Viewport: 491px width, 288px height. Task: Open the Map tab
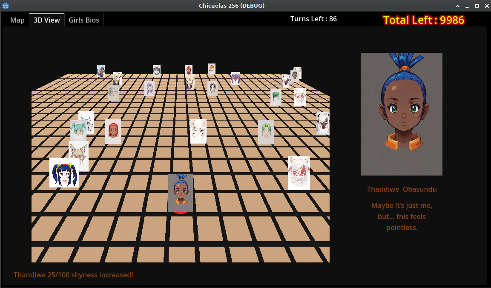click(17, 20)
